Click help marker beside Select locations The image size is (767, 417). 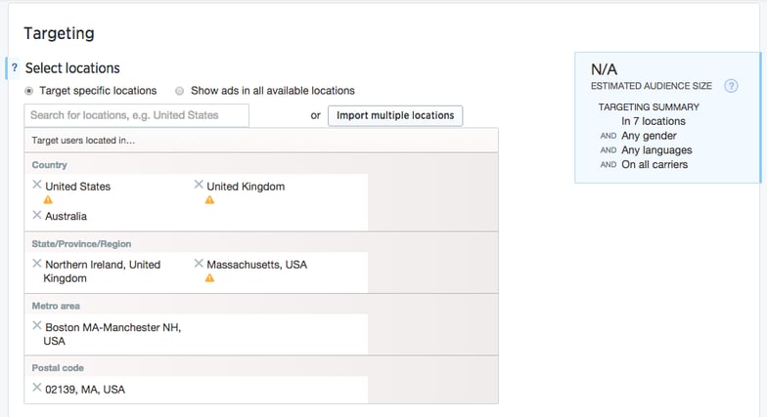coord(14,68)
